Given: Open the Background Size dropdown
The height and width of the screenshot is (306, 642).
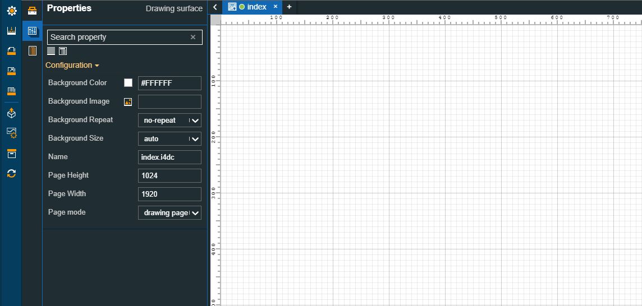Looking at the screenshot, I should point(169,138).
